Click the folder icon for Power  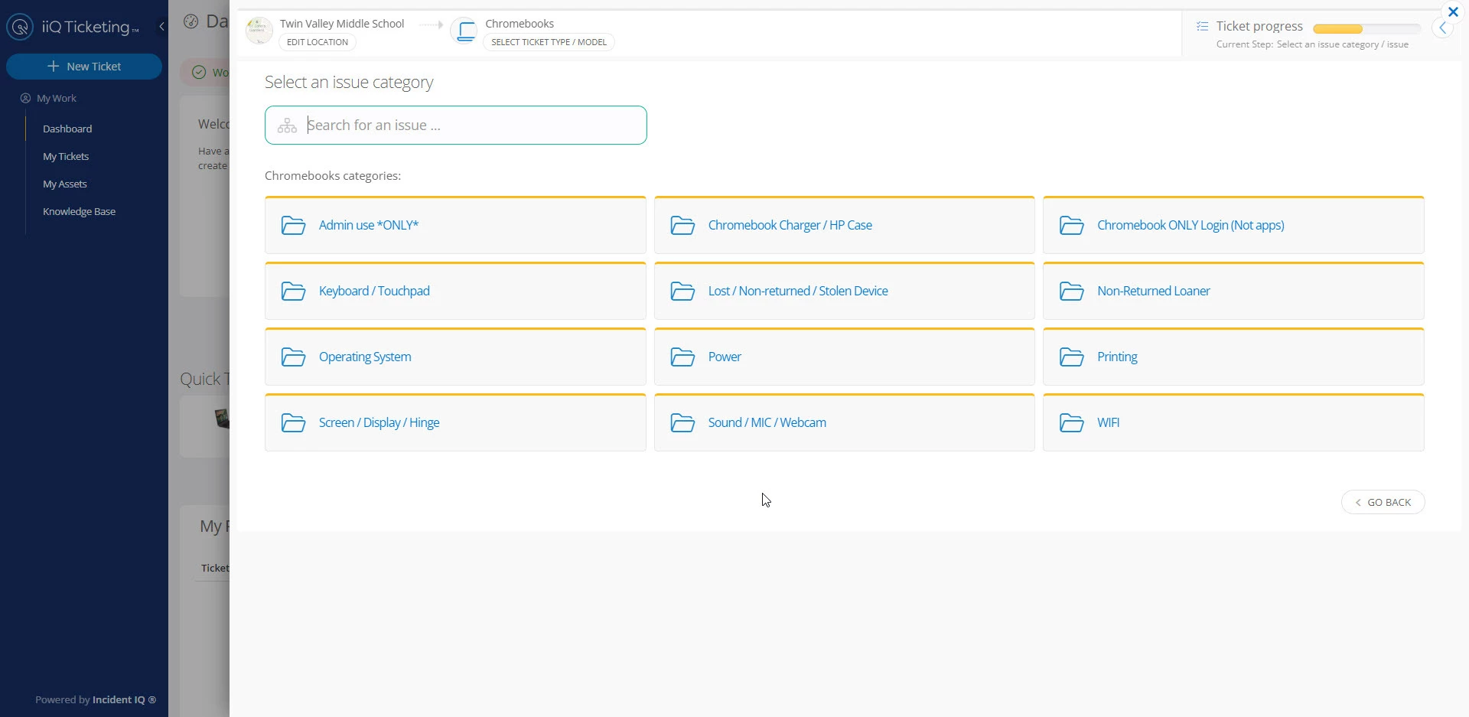tap(682, 357)
